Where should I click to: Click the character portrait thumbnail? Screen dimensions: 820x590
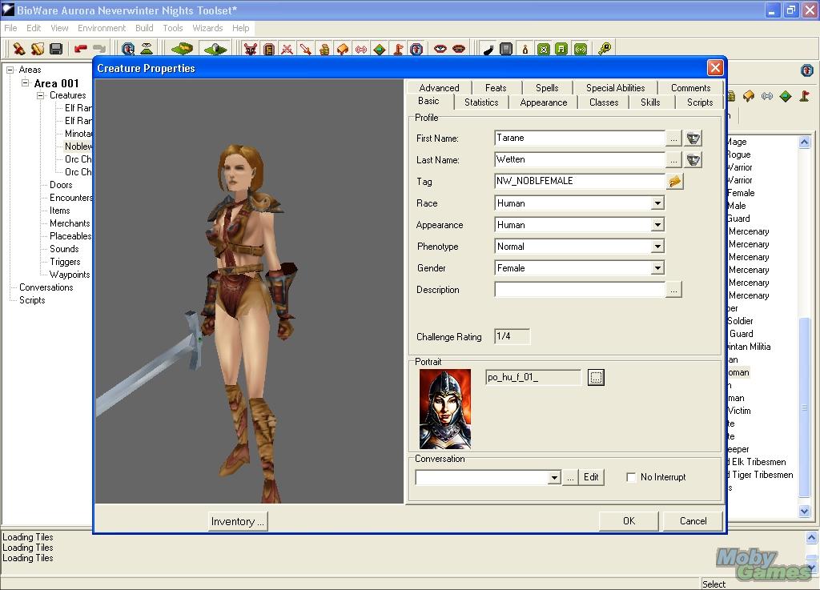click(x=445, y=409)
